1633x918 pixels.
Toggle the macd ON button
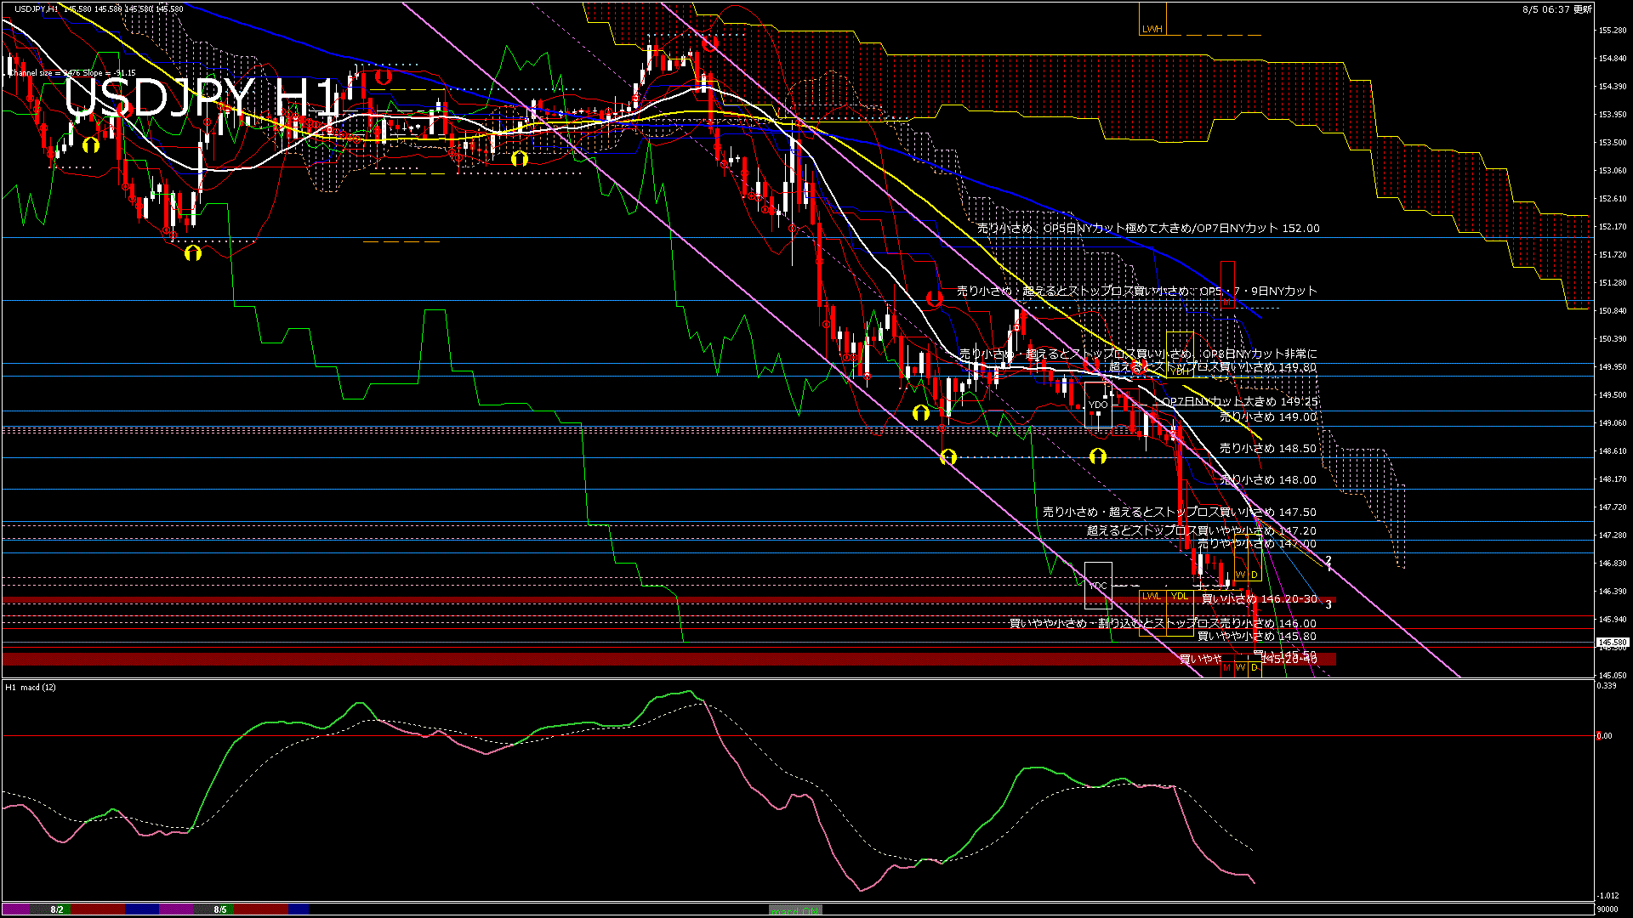[x=795, y=910]
